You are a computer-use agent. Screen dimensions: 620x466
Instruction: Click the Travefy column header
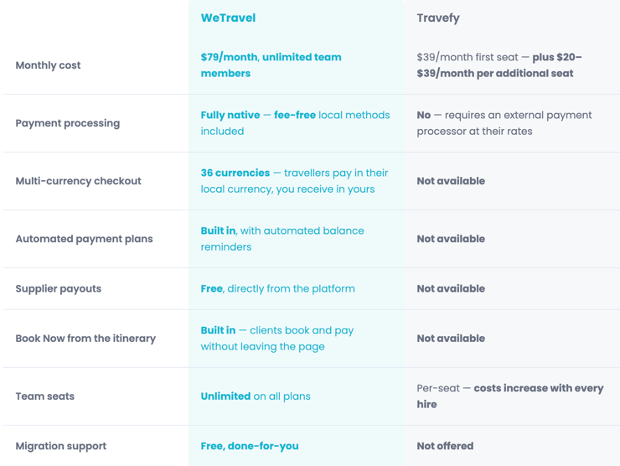437,18
